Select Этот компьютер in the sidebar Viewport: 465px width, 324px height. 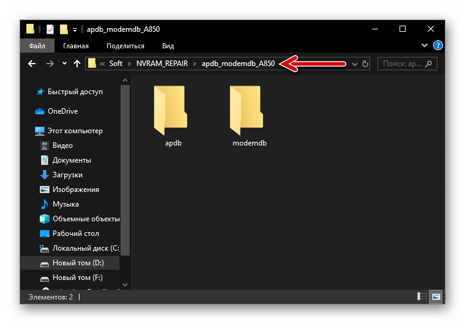pyautogui.click(x=69, y=131)
